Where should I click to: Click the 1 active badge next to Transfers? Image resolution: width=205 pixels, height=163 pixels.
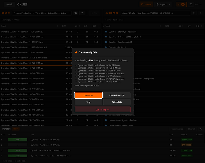coord(16,129)
